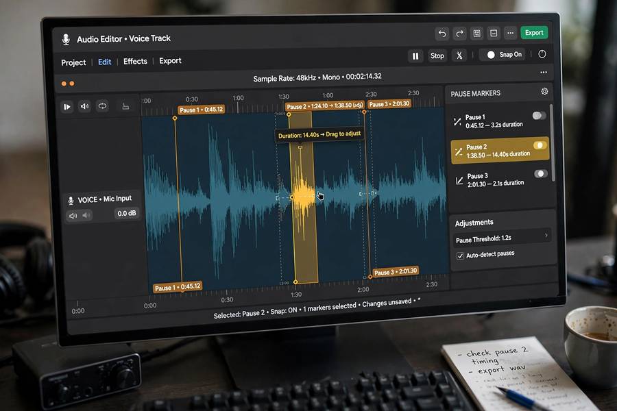This screenshot has height=411, width=617.
Task: Toggle the Pause 3 switch
Action: point(541,173)
